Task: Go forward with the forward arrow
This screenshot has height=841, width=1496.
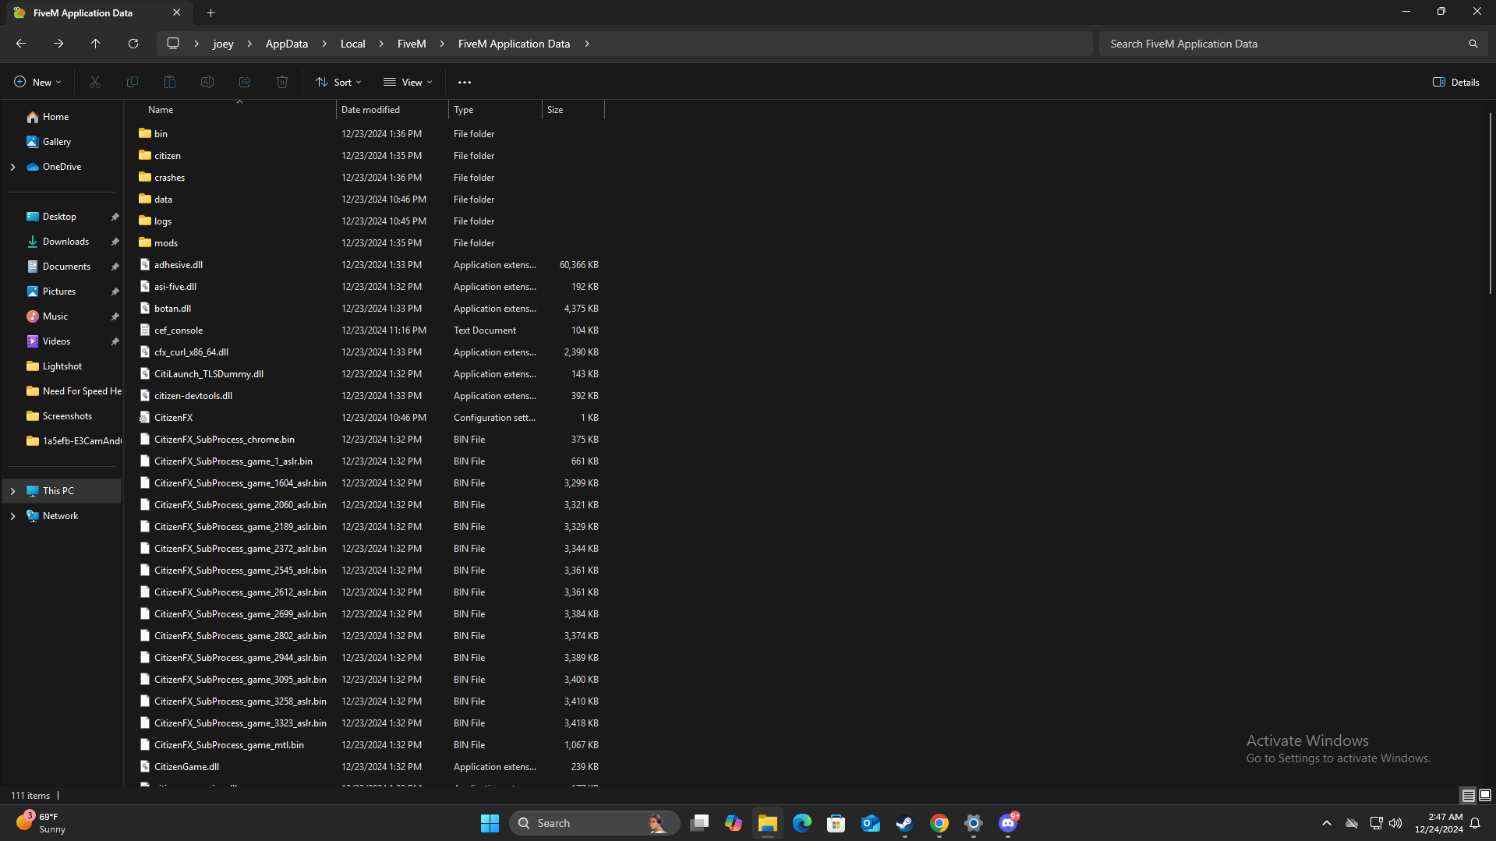Action: click(x=58, y=44)
